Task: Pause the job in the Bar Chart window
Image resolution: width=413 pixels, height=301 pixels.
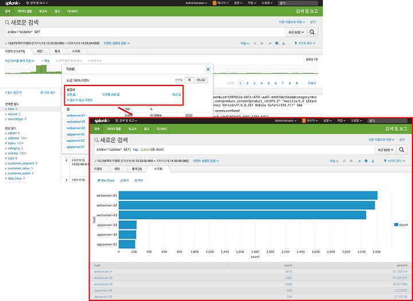Action: (x=344, y=161)
